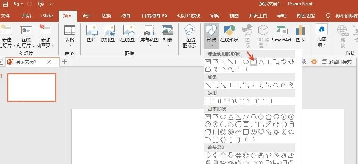Click the Save icon in quick access toolbar
Image resolution: width=358 pixels, height=164 pixels.
click(5, 4)
